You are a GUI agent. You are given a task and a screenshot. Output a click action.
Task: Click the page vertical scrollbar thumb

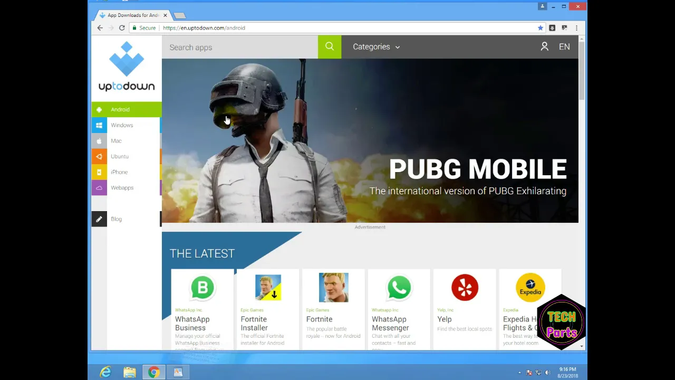(582, 71)
